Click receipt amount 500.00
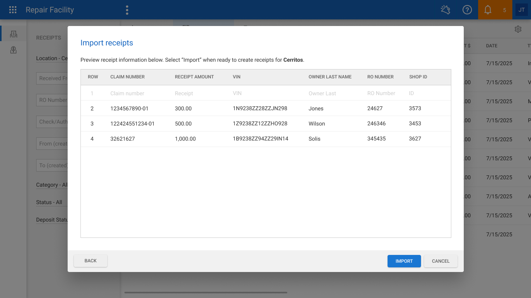Image resolution: width=531 pixels, height=298 pixels. [x=183, y=123]
